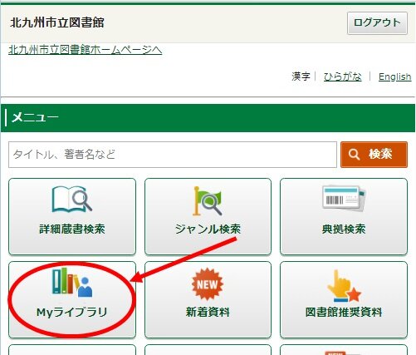
Task: Focus the タイトル、著者名など search field
Action: pyautogui.click(x=173, y=155)
